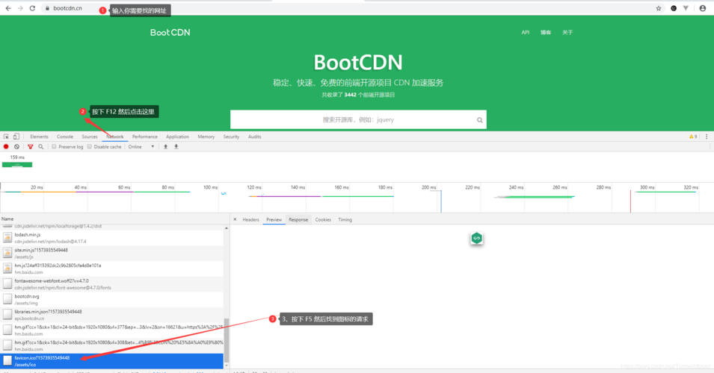Open the Online throttling dropdown
The image size is (714, 373).
[x=141, y=147]
